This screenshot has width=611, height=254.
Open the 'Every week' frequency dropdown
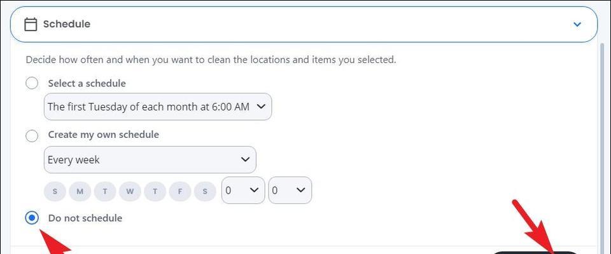(x=150, y=159)
